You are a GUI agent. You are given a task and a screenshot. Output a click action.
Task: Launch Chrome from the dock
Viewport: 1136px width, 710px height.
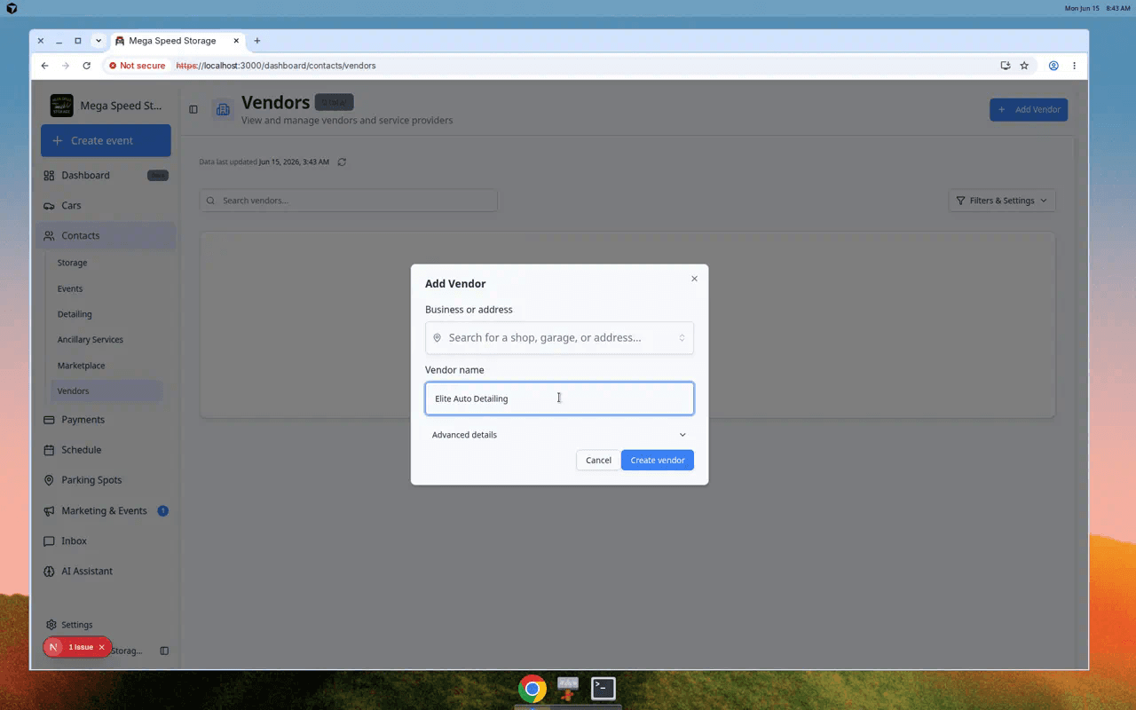point(532,689)
